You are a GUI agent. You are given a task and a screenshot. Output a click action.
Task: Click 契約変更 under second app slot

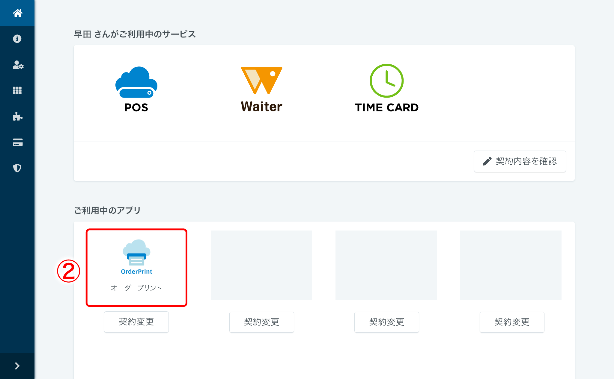261,322
